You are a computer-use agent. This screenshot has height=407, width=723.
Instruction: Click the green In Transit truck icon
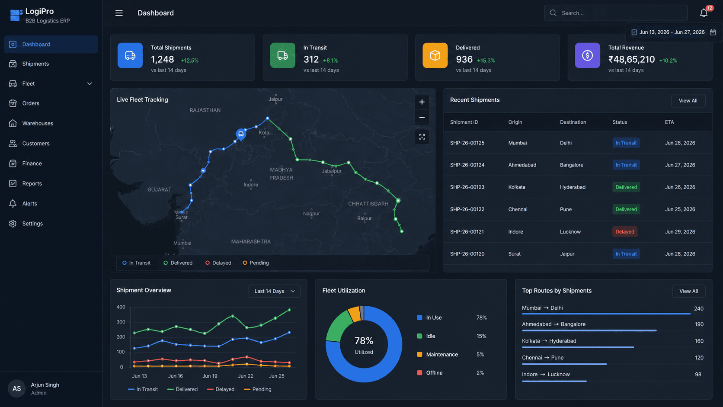coord(283,55)
